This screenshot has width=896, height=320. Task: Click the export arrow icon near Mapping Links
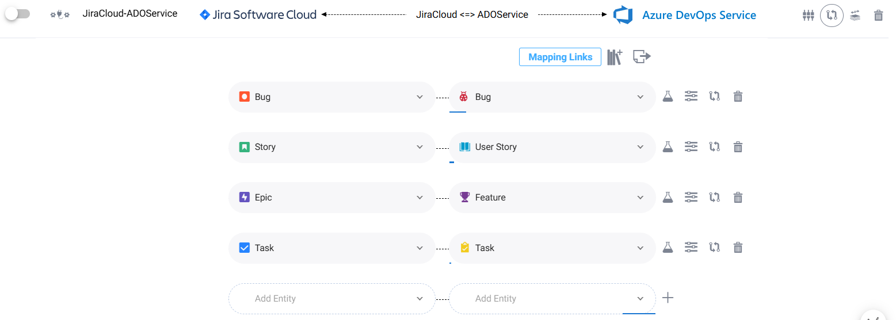pyautogui.click(x=642, y=56)
